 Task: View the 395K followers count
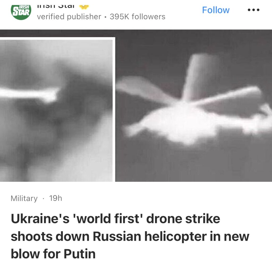pos(138,17)
